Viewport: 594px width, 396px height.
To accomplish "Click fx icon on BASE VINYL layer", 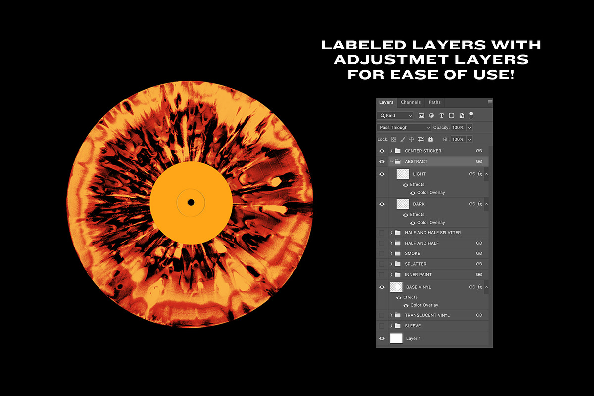I will click(x=480, y=287).
